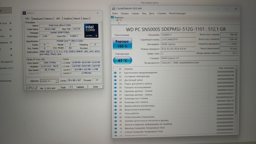The width and height of the screenshot is (256, 144).
Task: Open the Вид menu in CrystalDiskInfo
Action: pyautogui.click(x=144, y=13)
